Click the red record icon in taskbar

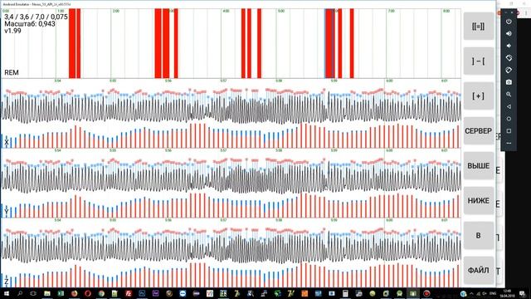click(x=426, y=293)
